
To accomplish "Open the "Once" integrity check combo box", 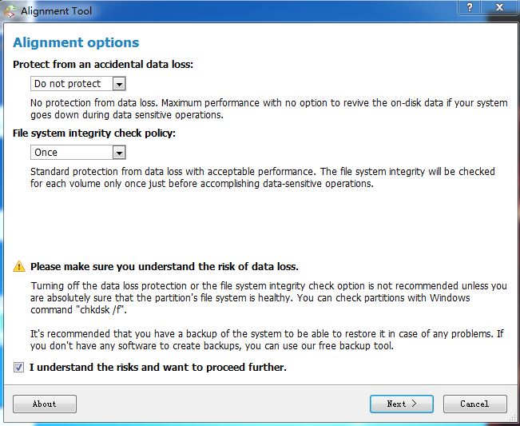I will click(x=69, y=152).
